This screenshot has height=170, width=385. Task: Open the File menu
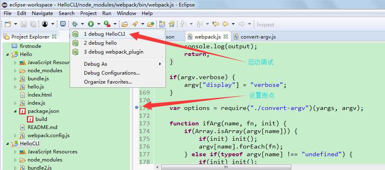(7, 13)
